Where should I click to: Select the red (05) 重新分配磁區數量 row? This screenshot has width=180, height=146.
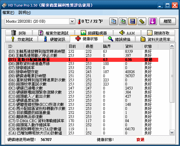coord(83,60)
